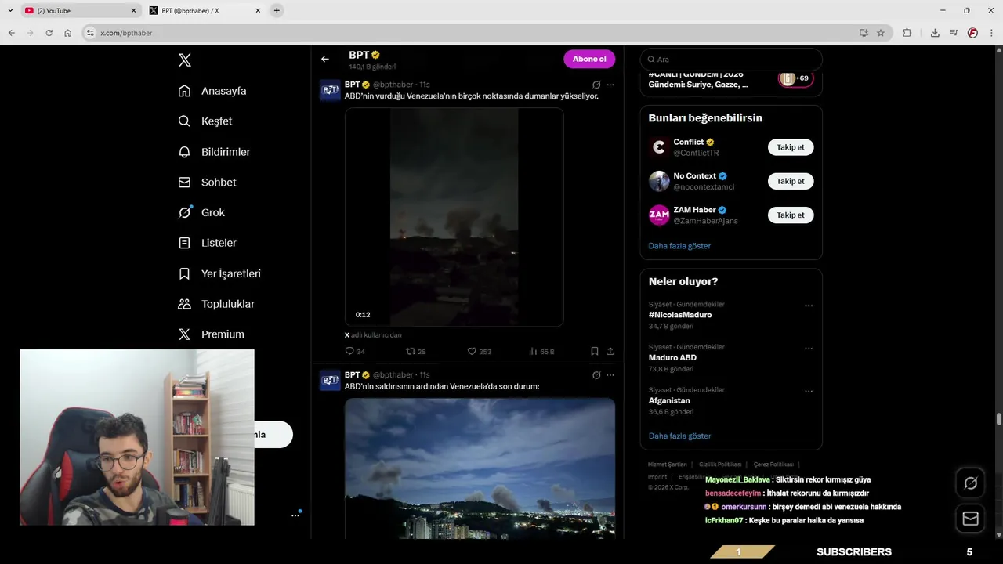
Task: Open Grok from sidebar
Action: coord(201,212)
